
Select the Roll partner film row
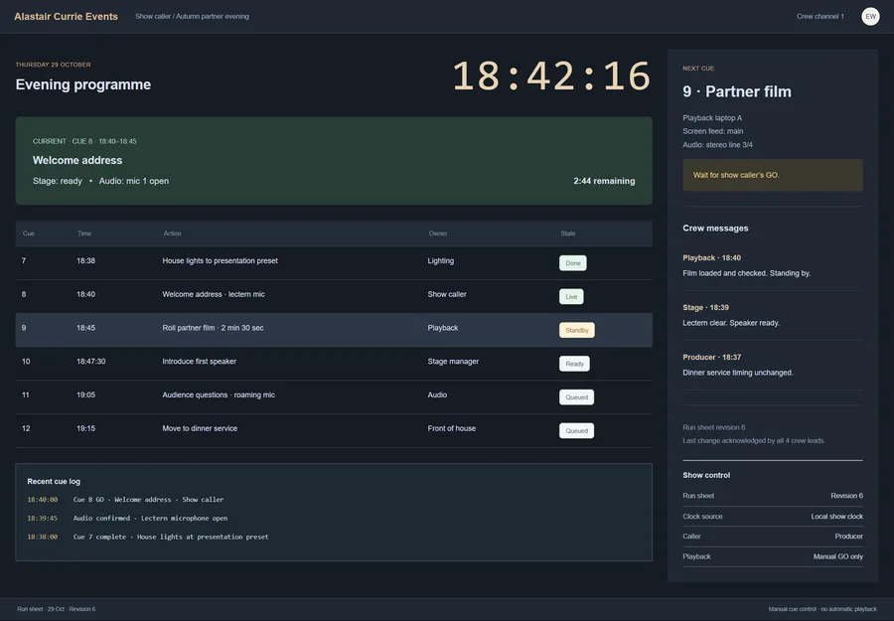pyautogui.click(x=334, y=330)
